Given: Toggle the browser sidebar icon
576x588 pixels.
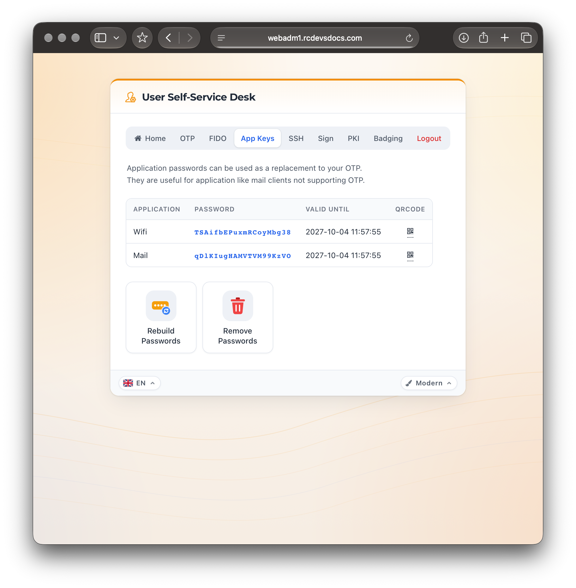Looking at the screenshot, I should tap(100, 38).
